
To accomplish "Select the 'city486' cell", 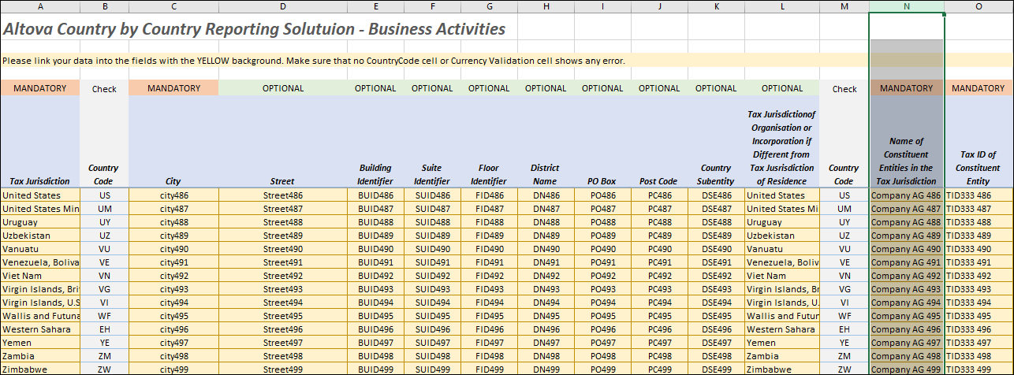I will tap(173, 195).
